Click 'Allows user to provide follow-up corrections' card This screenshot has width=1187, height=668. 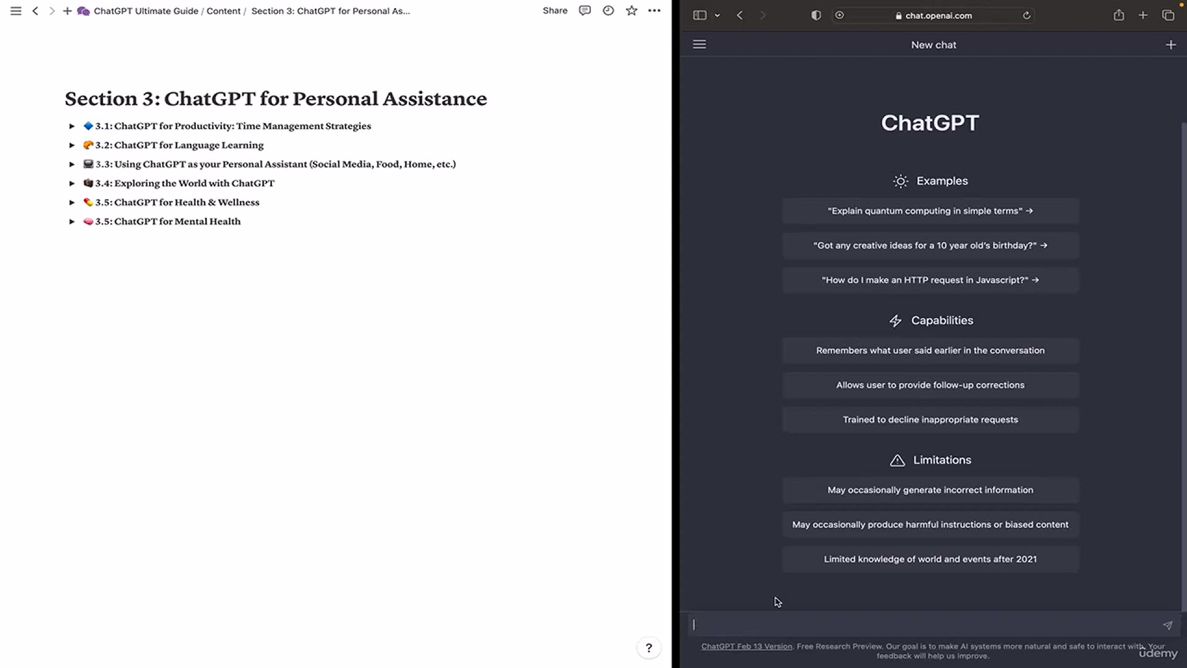[930, 385]
